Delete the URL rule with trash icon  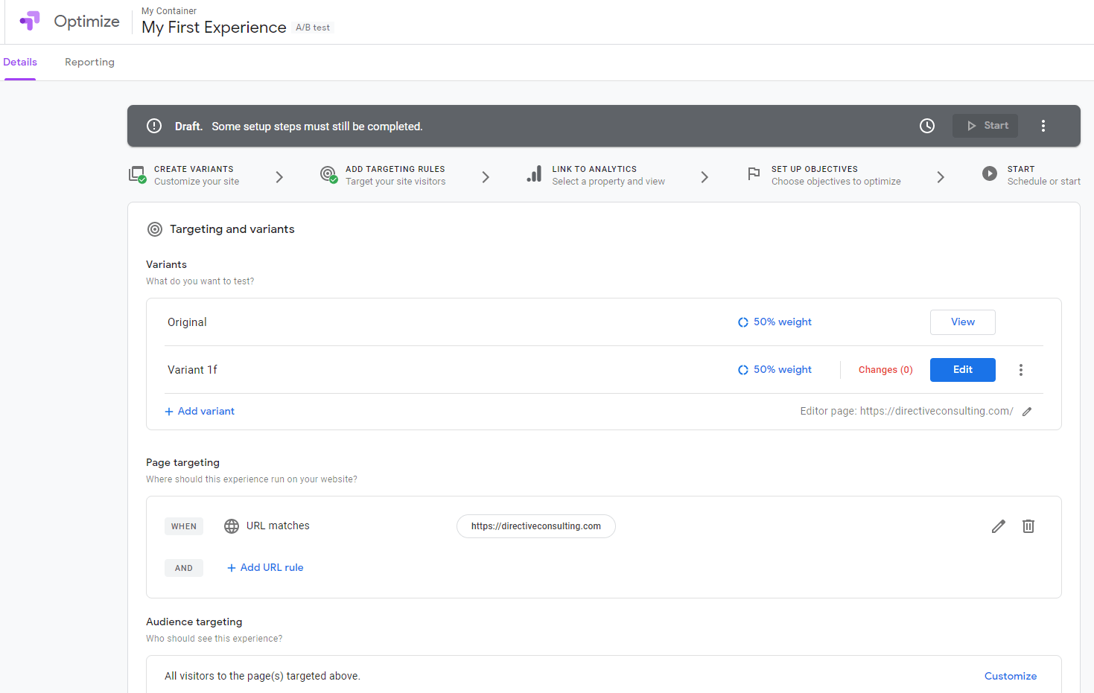click(x=1028, y=526)
